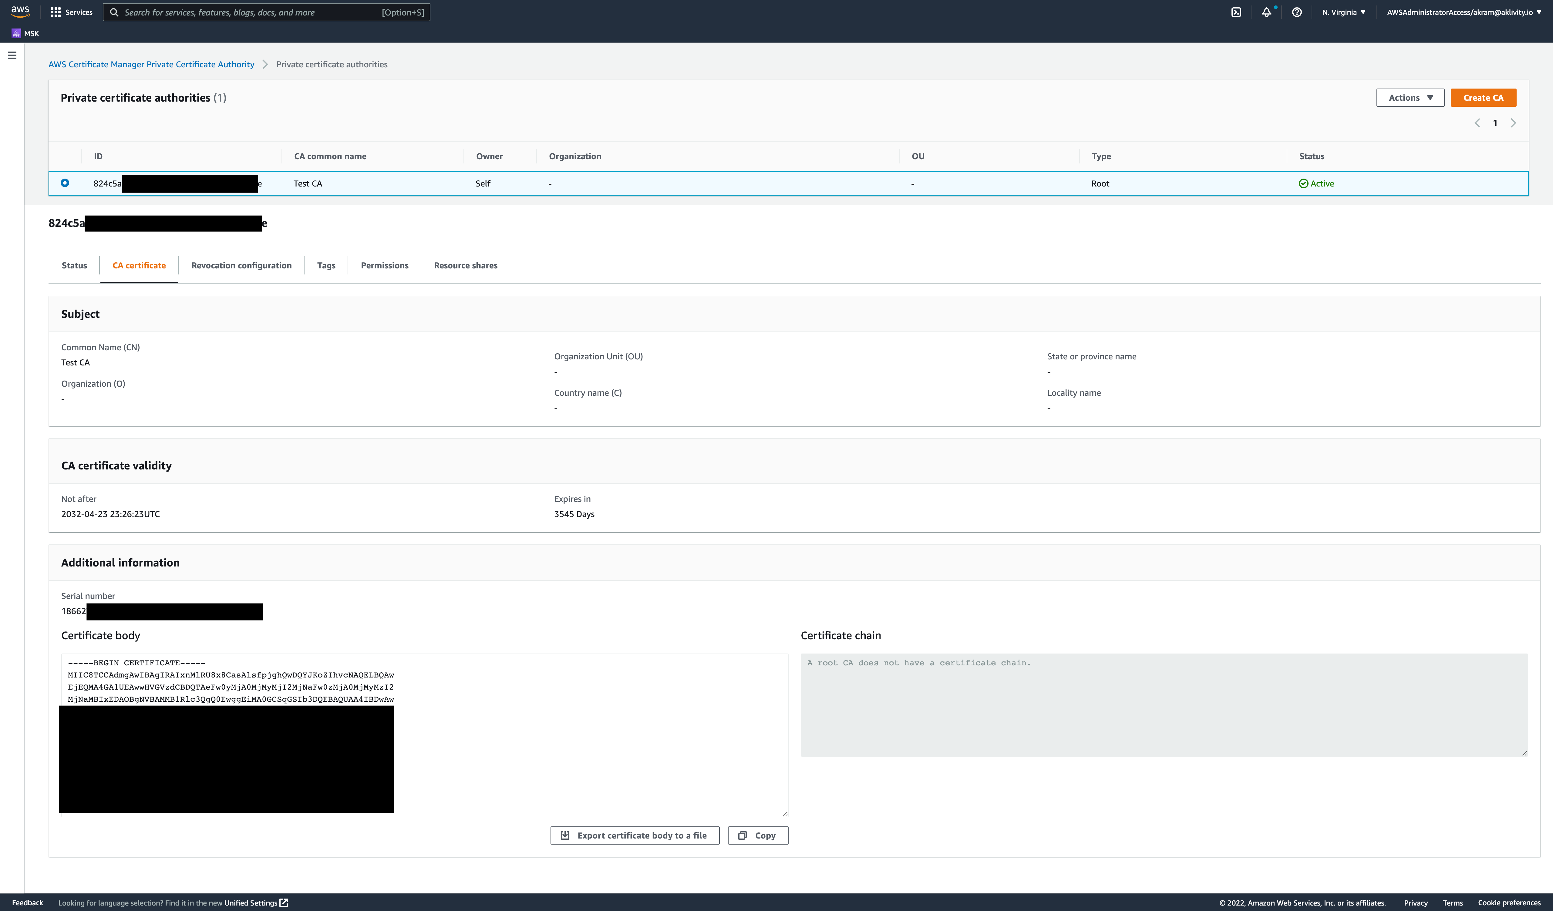This screenshot has height=911, width=1553.
Task: Open AWS CloudShell from the top bar
Action: coord(1236,12)
